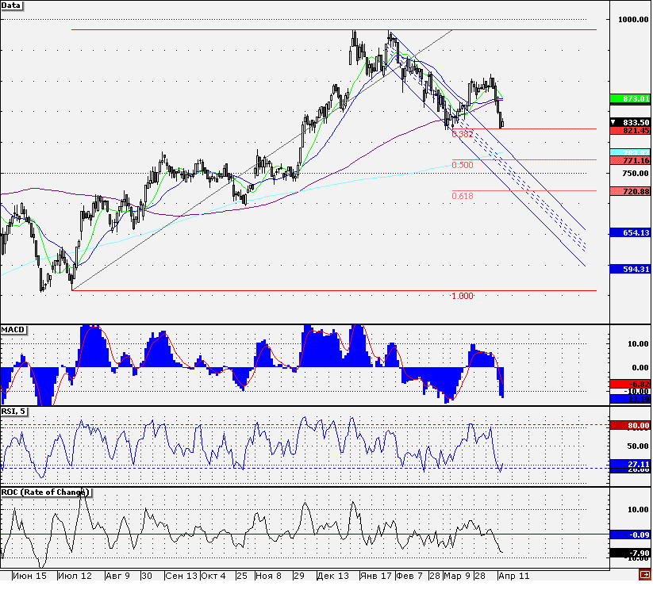Click the 1.000 Fibonacci level label

click(x=463, y=296)
